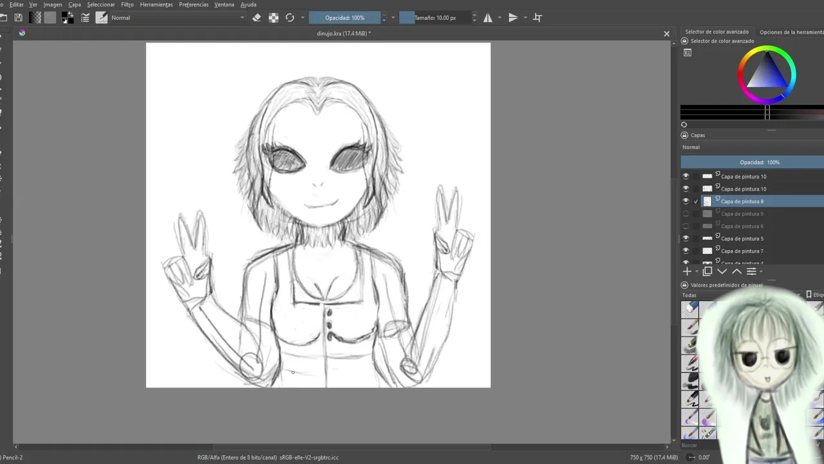
Task: Add a new layer with plus icon
Action: (687, 271)
